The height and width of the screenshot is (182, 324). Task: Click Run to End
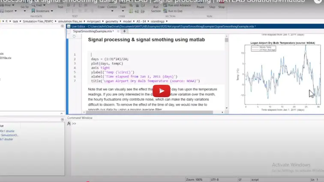pyautogui.click(x=175, y=11)
